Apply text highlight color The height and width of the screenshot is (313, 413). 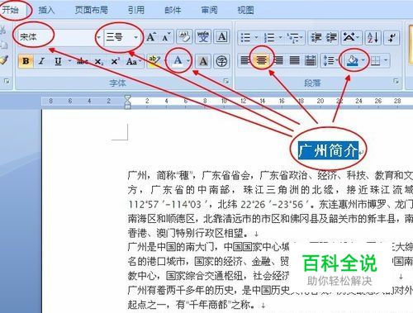(154, 61)
